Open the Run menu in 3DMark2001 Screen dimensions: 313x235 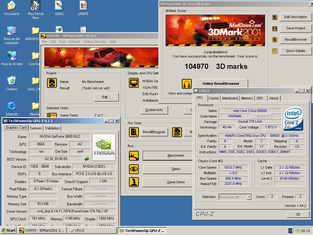[62, 42]
